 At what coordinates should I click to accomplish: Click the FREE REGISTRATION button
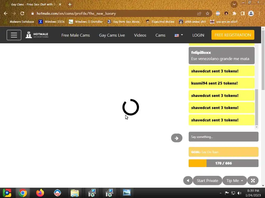[233, 35]
